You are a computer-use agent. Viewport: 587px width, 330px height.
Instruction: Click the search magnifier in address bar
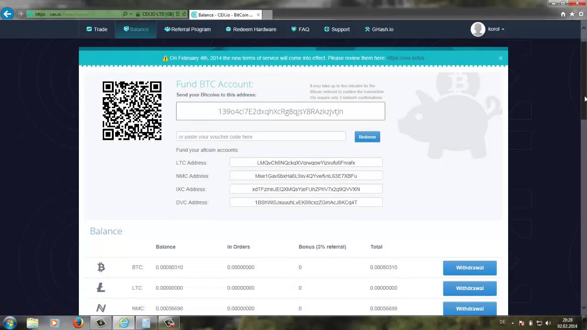125,14
